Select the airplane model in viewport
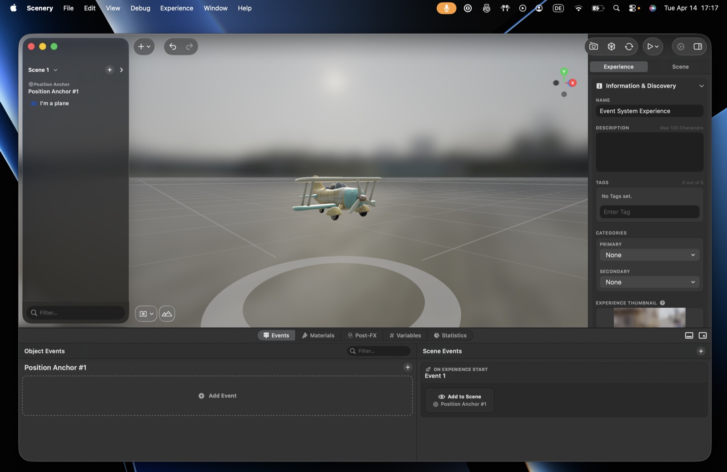 point(337,197)
